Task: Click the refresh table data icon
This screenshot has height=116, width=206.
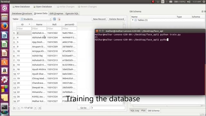Action: 55,19
